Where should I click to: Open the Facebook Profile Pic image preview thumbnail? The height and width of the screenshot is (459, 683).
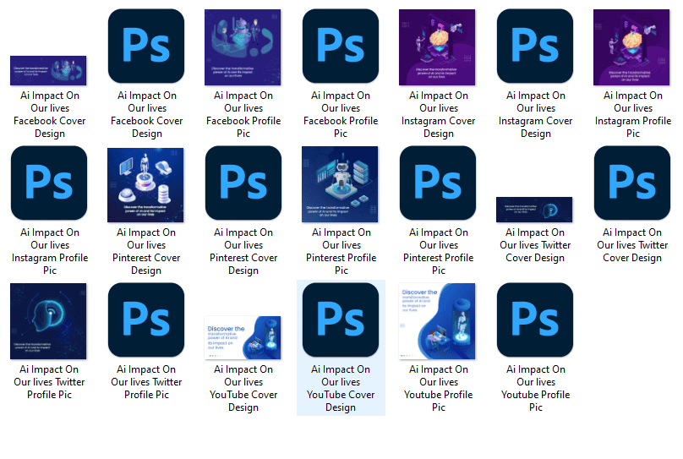point(243,47)
